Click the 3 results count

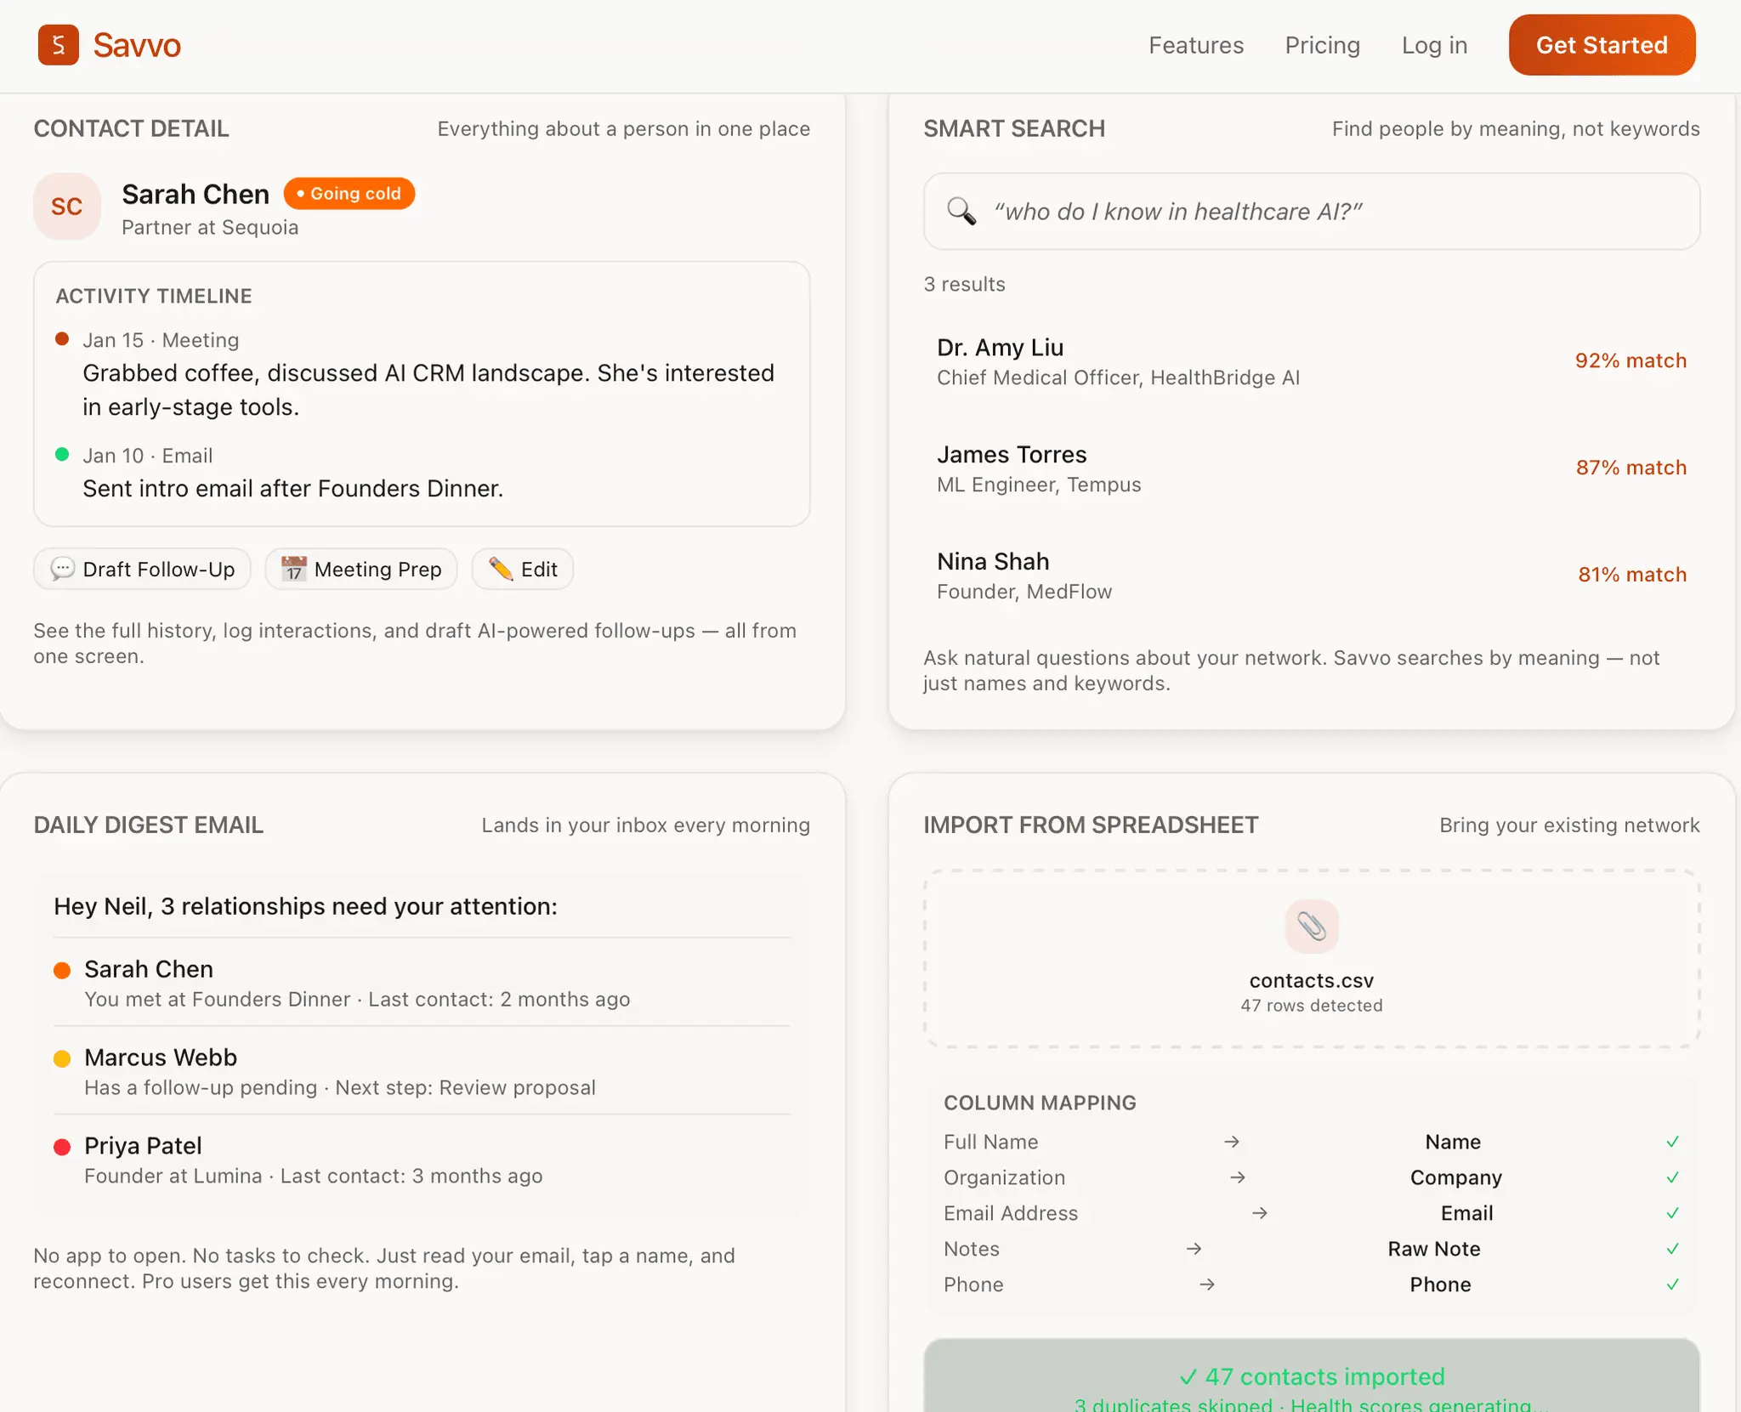(x=964, y=284)
